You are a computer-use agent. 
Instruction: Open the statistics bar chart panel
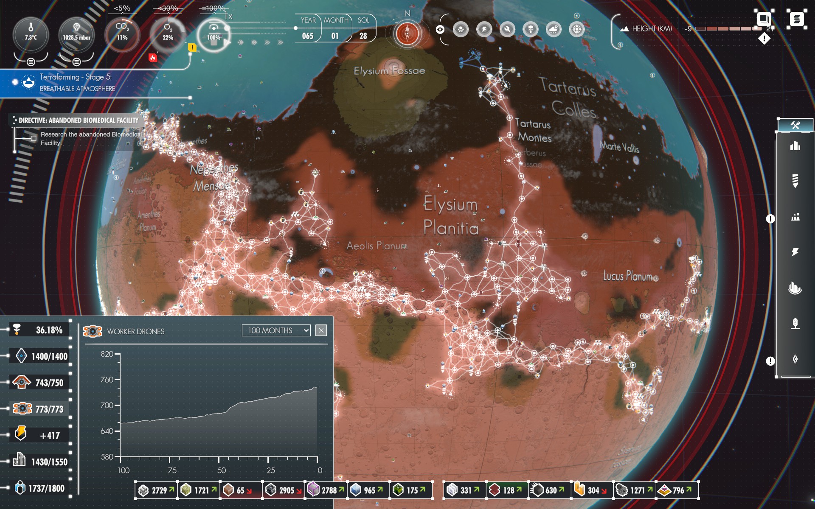[795, 146]
